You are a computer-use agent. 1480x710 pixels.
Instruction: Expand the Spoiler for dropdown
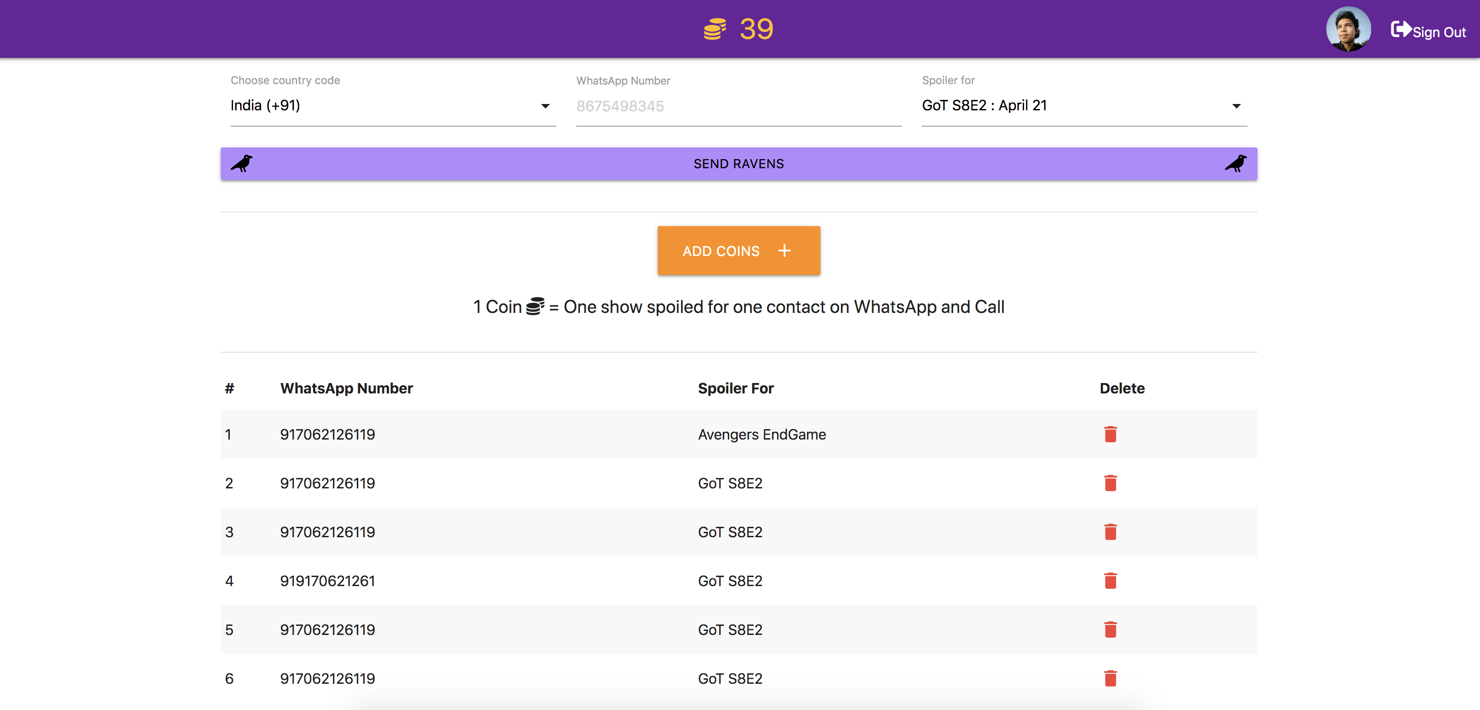(x=1084, y=106)
